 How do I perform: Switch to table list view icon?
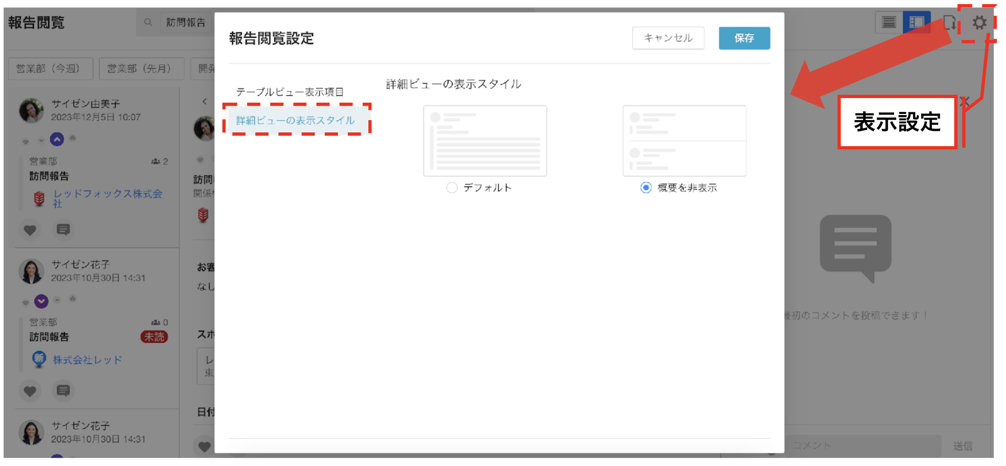coord(889,23)
